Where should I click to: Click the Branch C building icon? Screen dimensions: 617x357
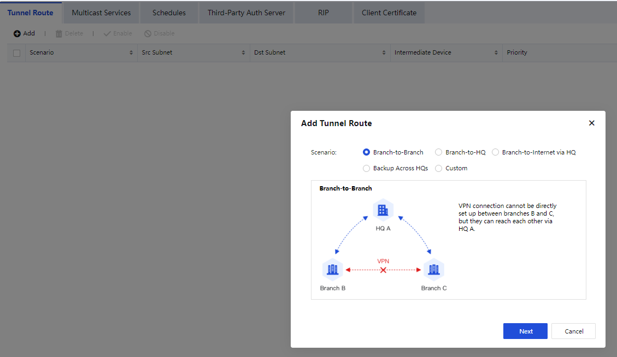[x=433, y=269]
